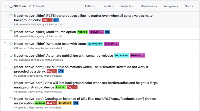Click author michalchudziak on issue #11
Viewport: 200px width, 111px height.
[53, 48]
